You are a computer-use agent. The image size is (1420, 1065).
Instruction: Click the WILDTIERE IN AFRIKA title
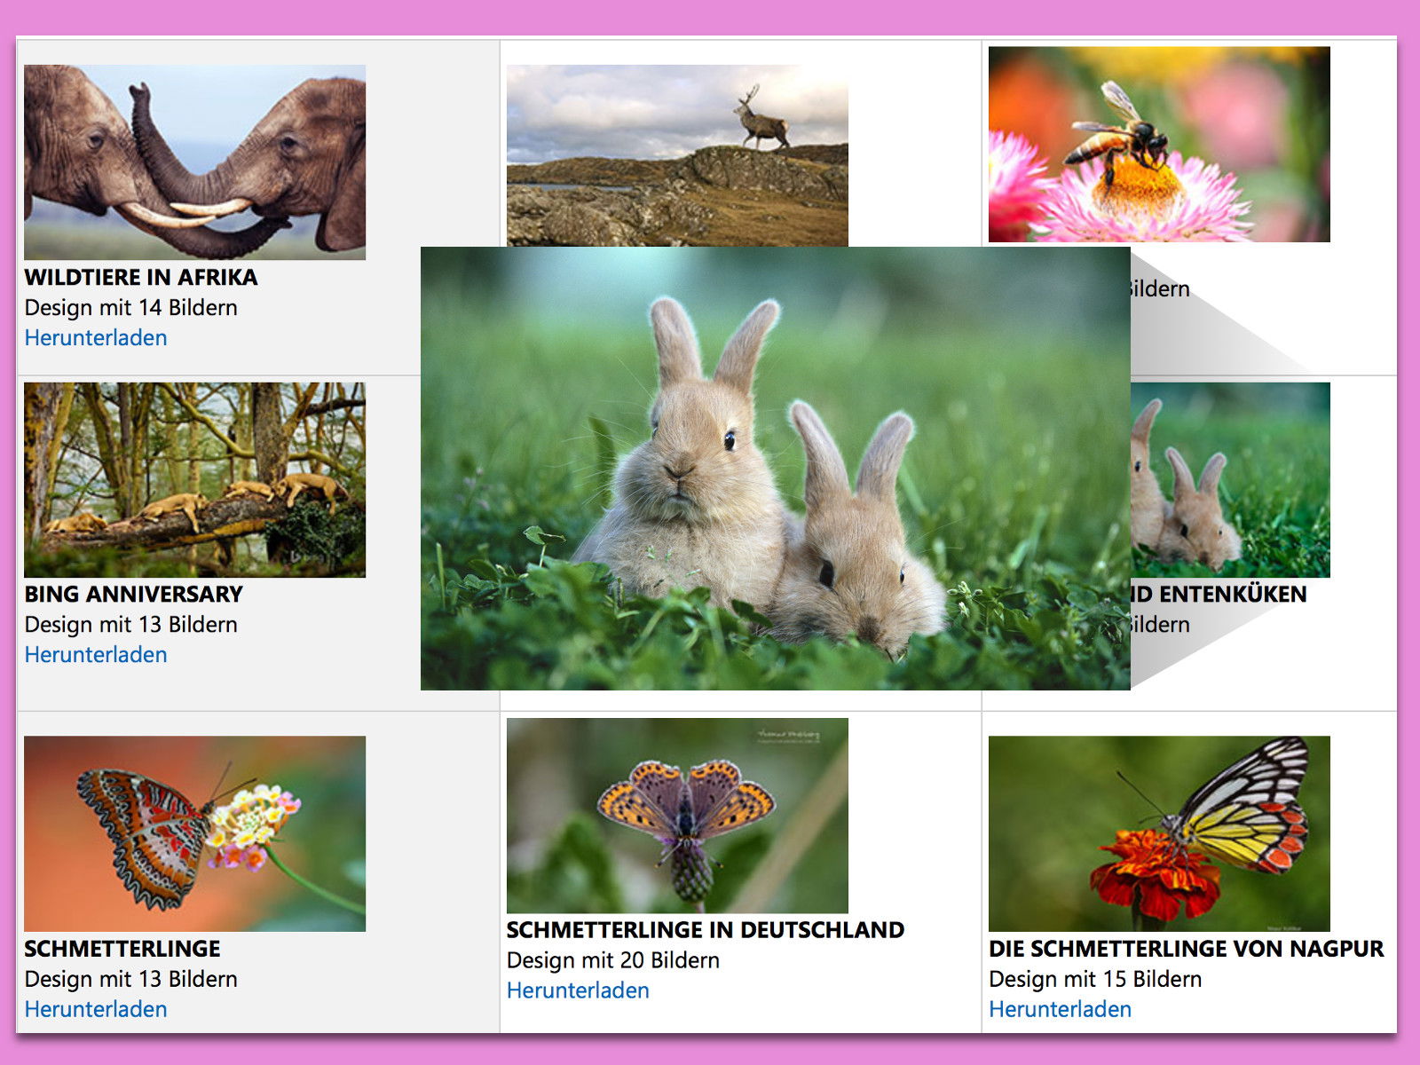(141, 277)
